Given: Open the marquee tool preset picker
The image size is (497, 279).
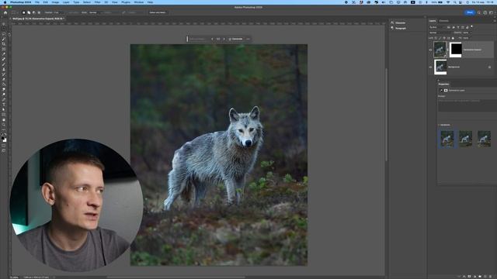Looking at the screenshot, I should (15, 12).
